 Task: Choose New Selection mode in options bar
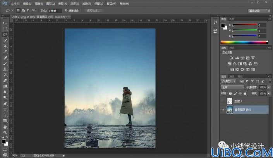tap(18, 10)
